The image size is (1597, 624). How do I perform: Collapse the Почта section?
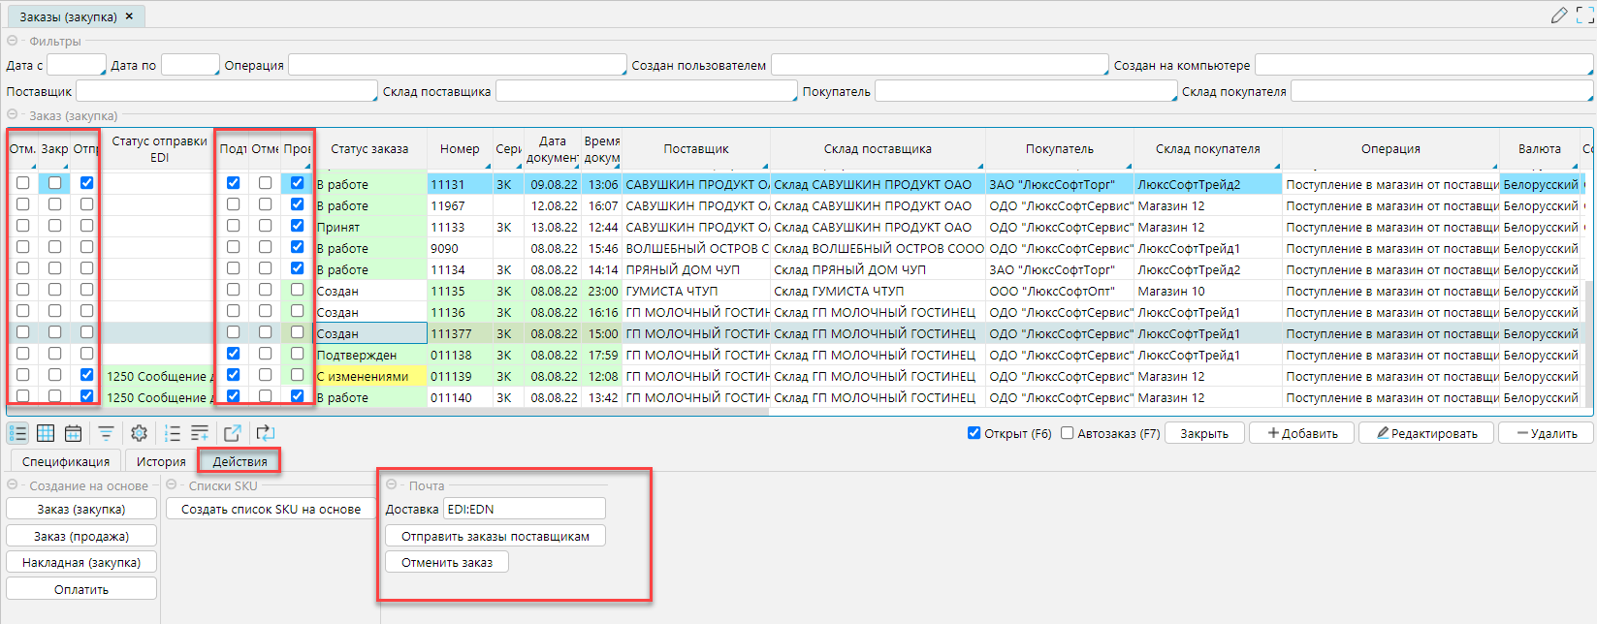[x=392, y=484]
